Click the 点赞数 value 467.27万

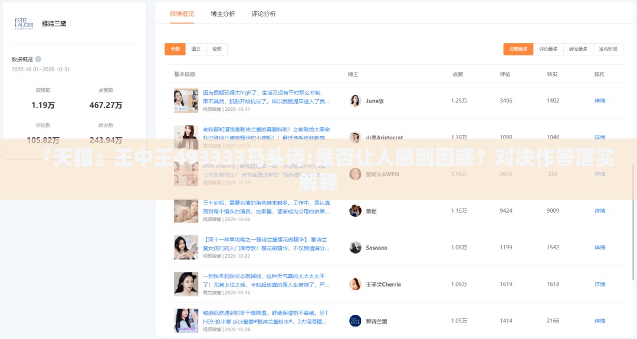click(x=106, y=105)
